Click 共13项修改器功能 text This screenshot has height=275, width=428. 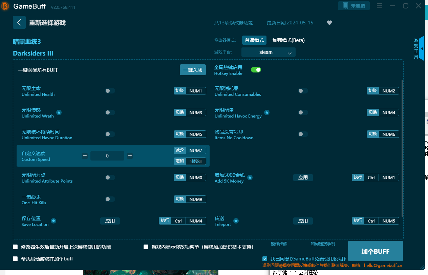click(x=234, y=23)
